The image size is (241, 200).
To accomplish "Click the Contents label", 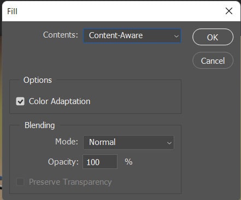I will pyautogui.click(x=61, y=35).
